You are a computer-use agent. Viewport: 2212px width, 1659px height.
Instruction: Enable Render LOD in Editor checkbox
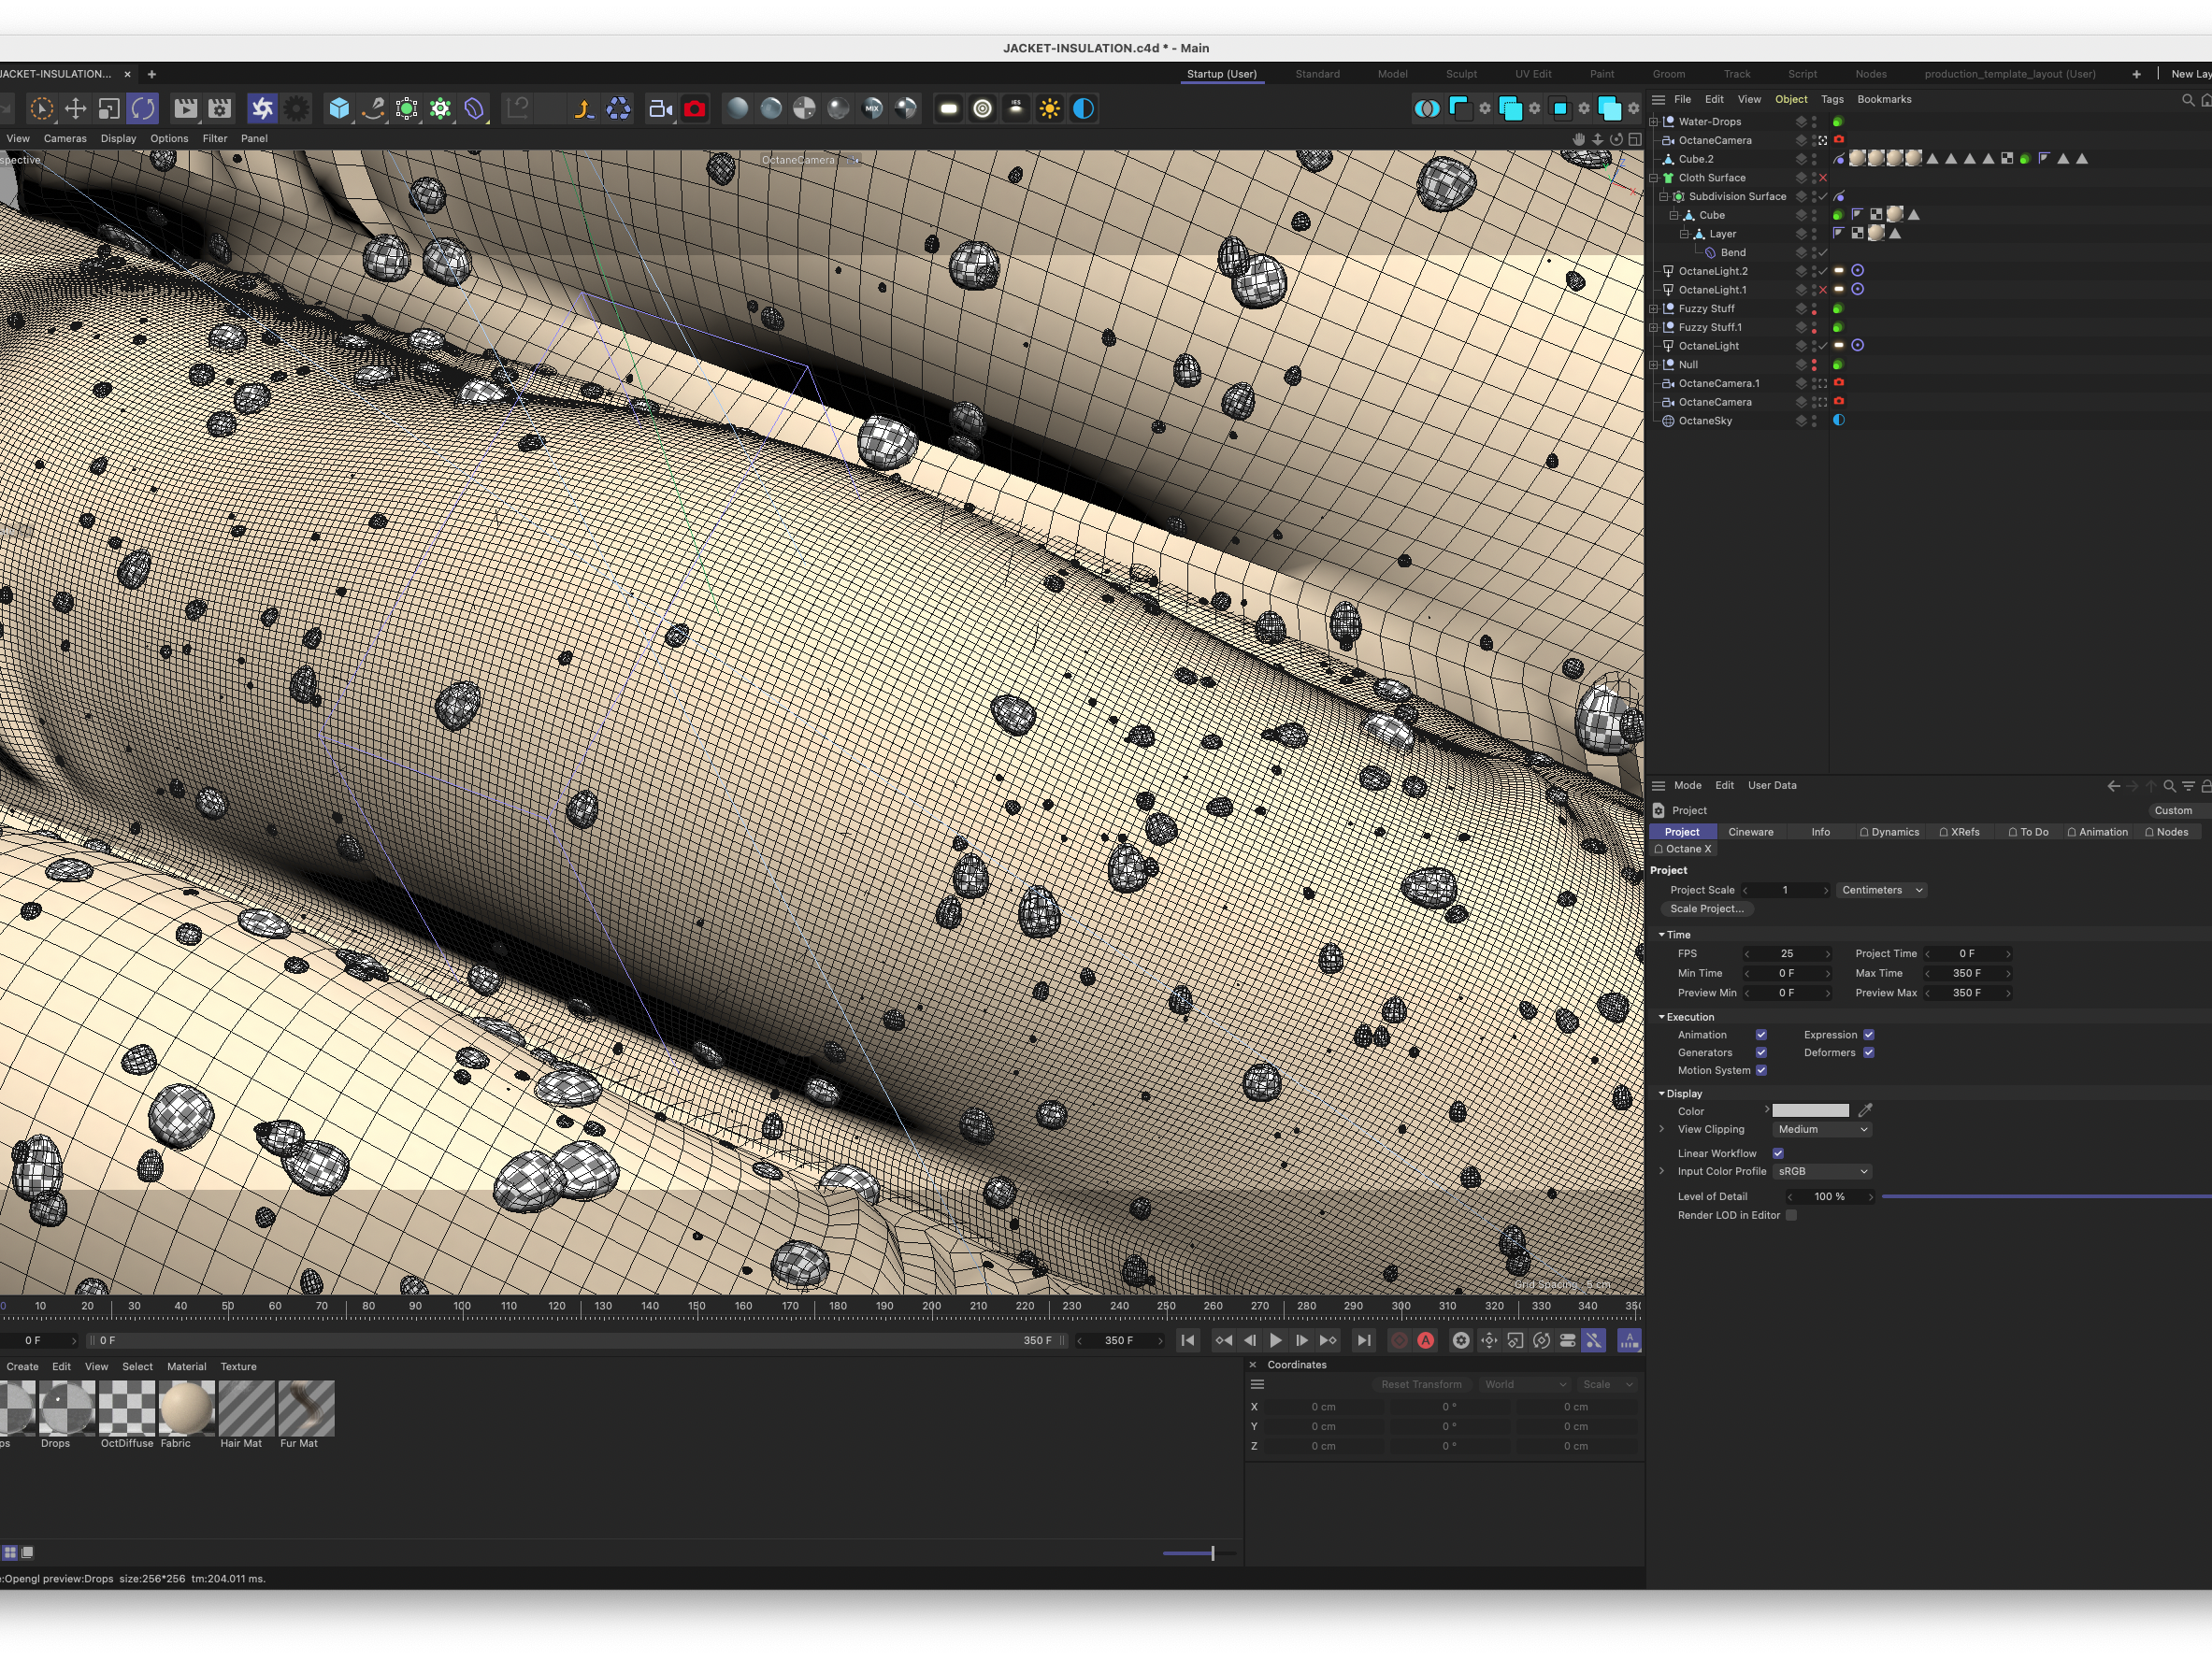tap(1792, 1215)
